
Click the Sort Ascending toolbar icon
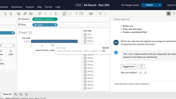45,13
